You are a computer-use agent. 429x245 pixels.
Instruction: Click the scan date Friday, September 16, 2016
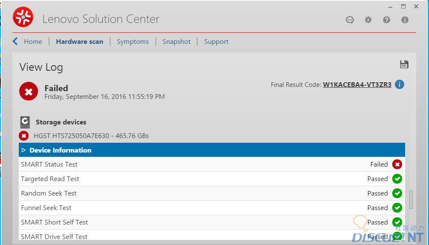click(105, 97)
